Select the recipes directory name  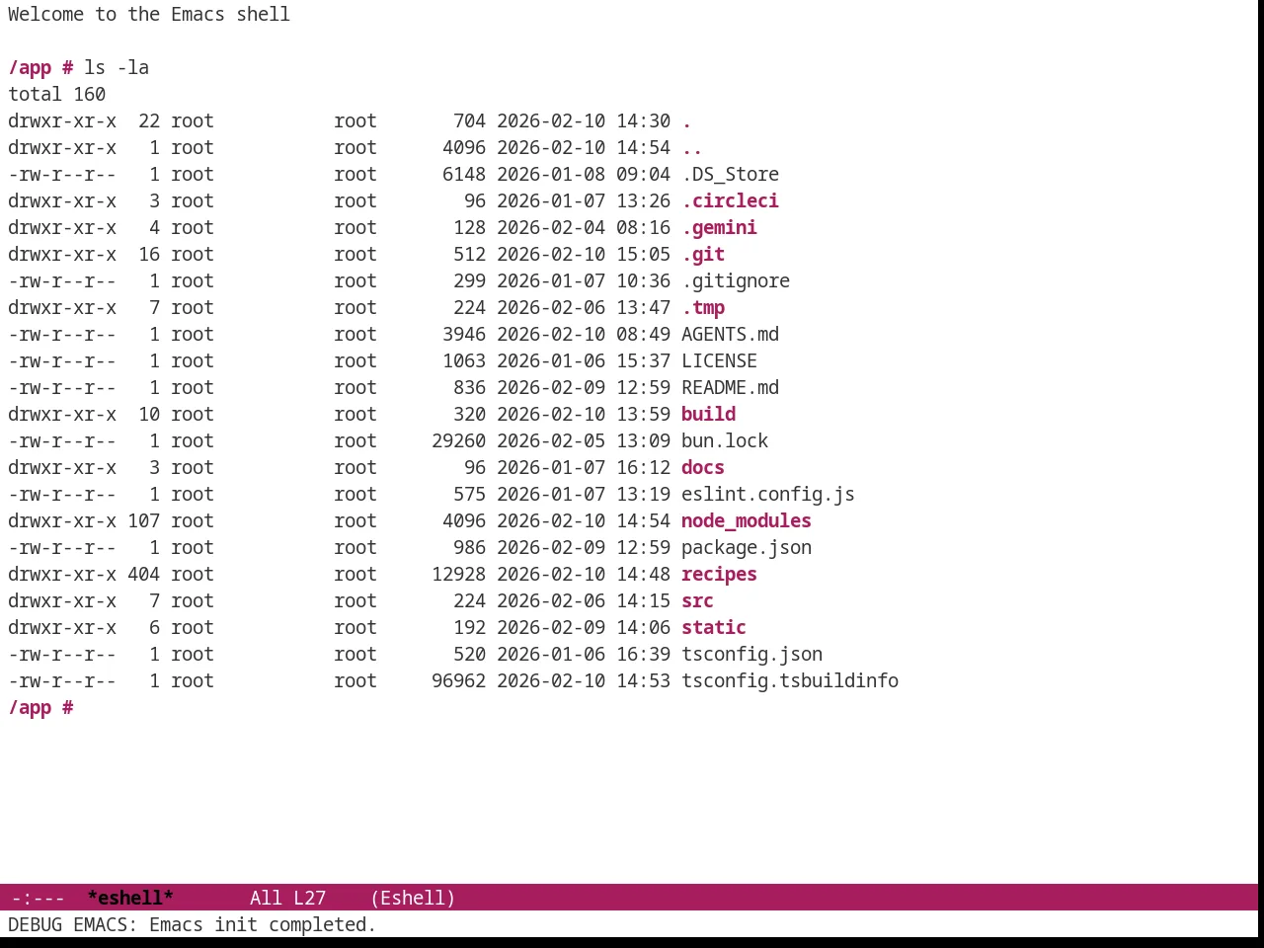(x=719, y=574)
